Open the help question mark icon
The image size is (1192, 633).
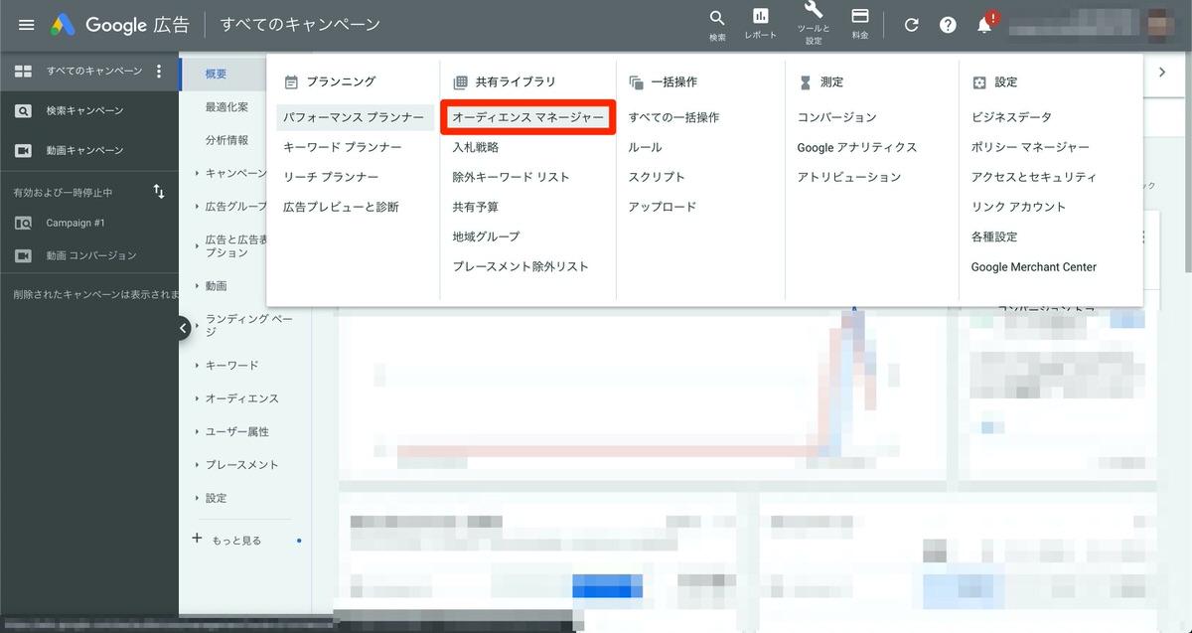tap(948, 25)
